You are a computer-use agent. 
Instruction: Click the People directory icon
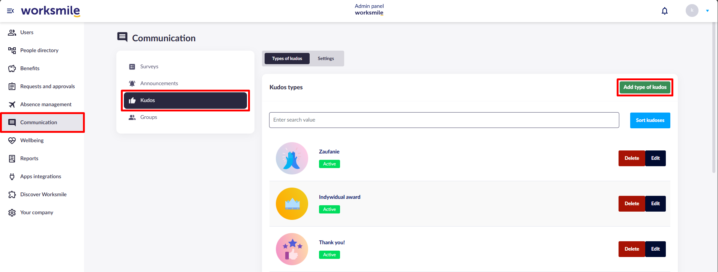12,50
